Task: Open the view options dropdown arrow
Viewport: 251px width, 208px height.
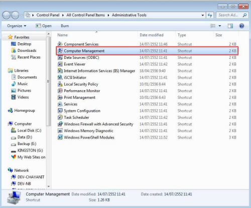Action: 220,26
